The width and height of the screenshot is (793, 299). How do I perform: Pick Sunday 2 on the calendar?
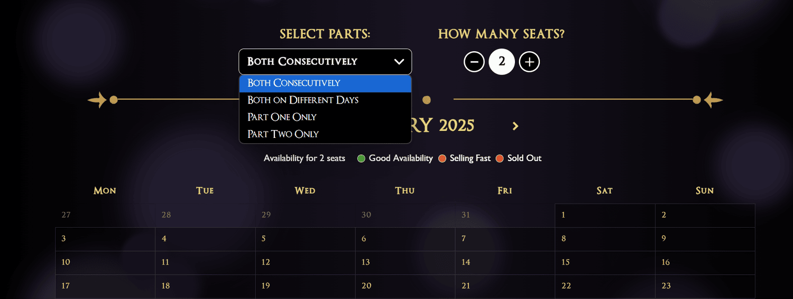tap(705, 216)
